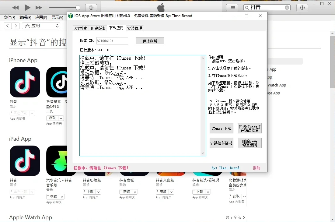Click inside the 版本 ID input field

tap(112, 41)
